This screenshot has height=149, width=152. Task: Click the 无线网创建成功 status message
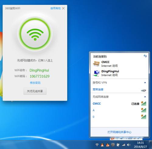point(35,61)
